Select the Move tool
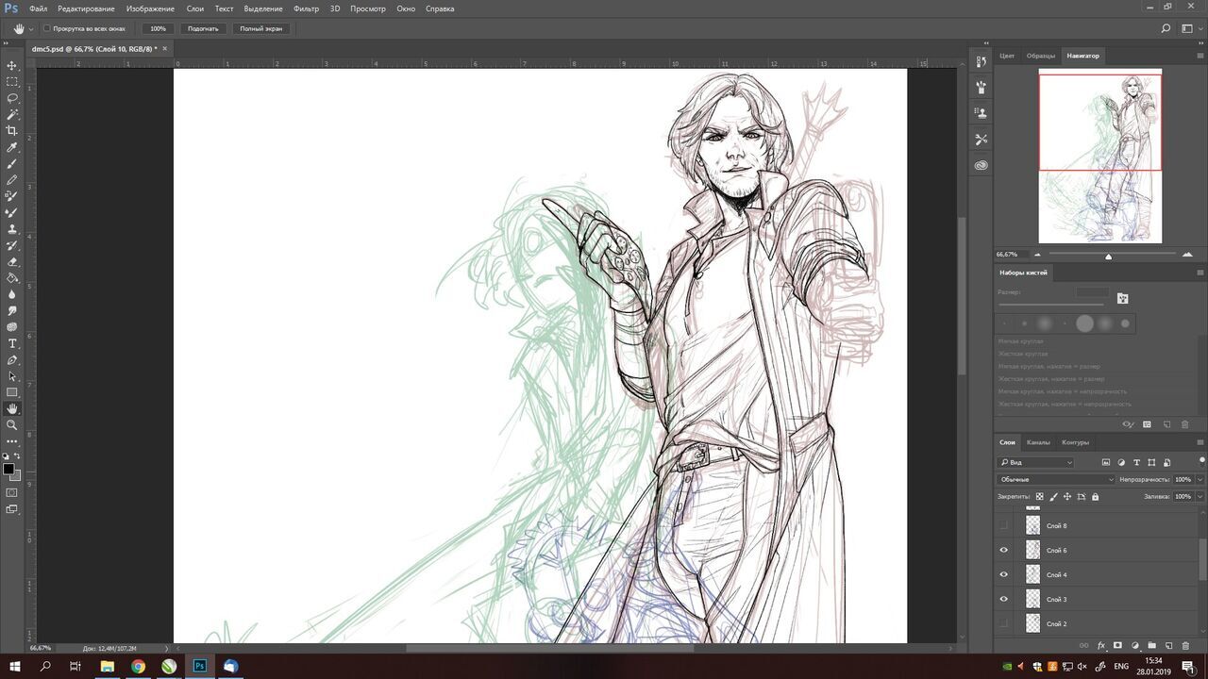The height and width of the screenshot is (679, 1208). [x=12, y=66]
